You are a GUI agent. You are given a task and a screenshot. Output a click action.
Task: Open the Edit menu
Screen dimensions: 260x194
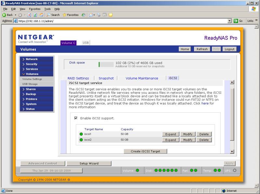(x=13, y=9)
